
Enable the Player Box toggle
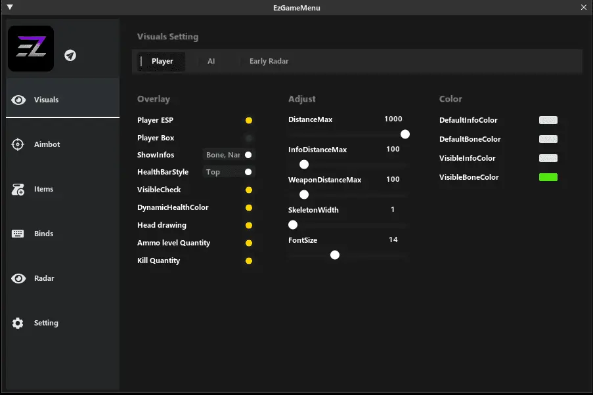pyautogui.click(x=249, y=138)
